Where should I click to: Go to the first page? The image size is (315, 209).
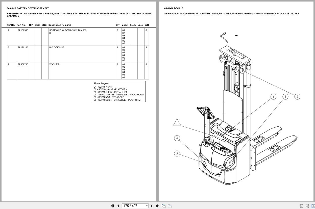pyautogui.click(x=112, y=206)
